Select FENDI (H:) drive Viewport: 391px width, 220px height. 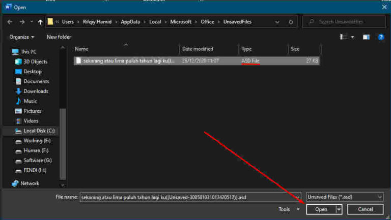coord(31,171)
